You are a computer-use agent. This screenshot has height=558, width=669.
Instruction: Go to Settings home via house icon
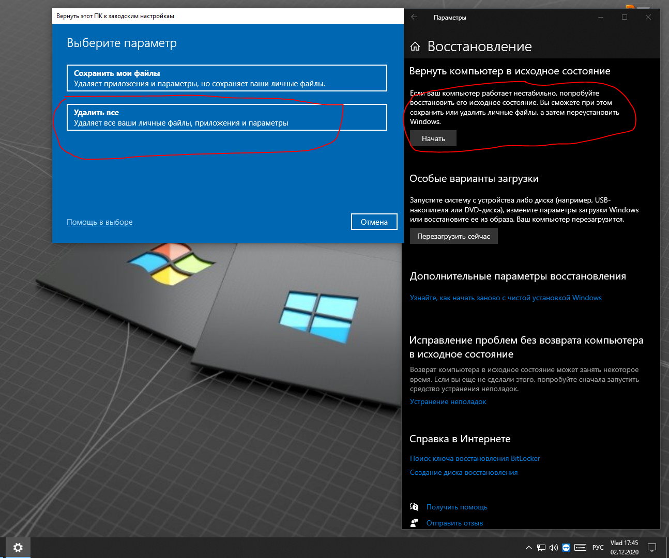(x=415, y=47)
